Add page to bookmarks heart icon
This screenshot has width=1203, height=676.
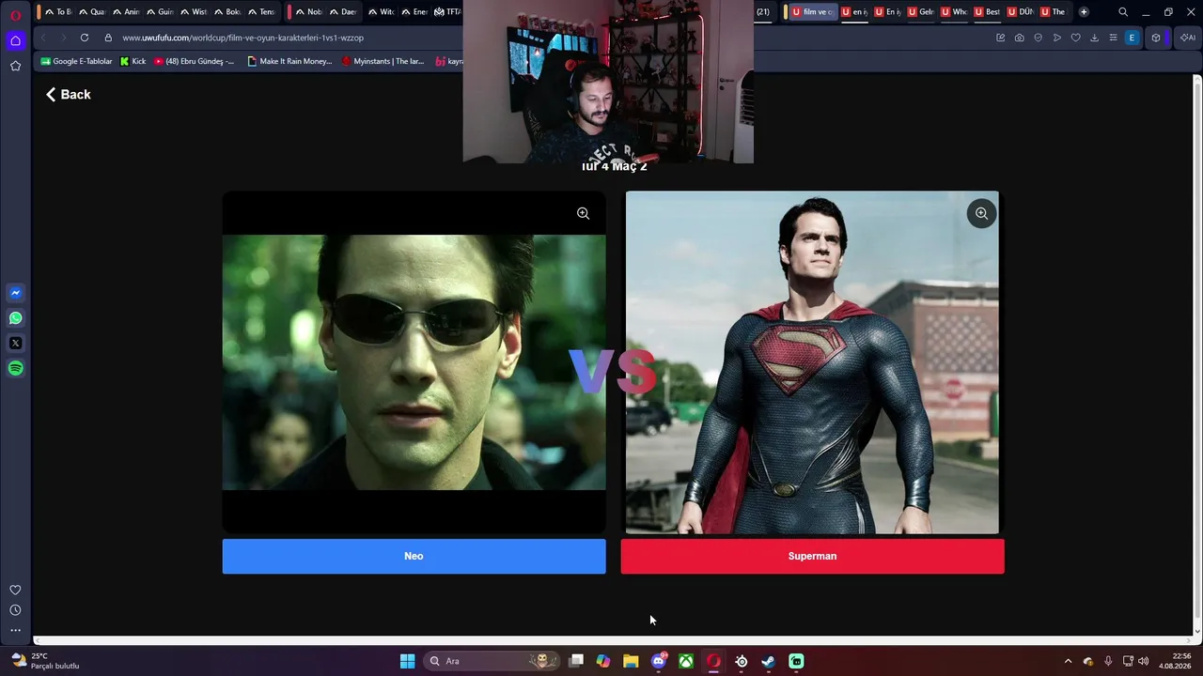[1076, 38]
